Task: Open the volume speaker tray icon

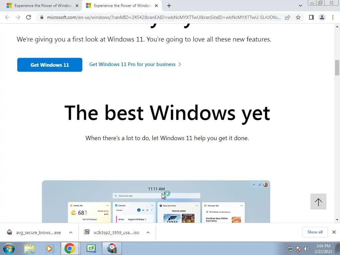Action: [x=306, y=249]
